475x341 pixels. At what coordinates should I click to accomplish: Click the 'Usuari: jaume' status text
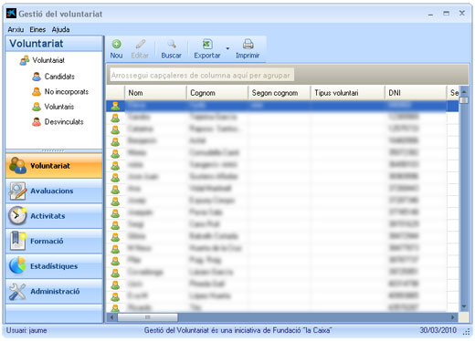[x=26, y=330]
